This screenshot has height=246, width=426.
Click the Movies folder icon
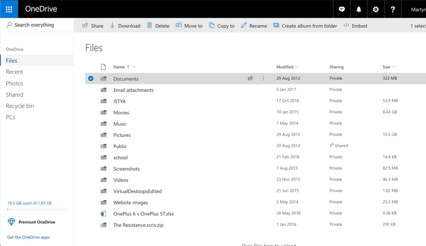click(x=103, y=112)
